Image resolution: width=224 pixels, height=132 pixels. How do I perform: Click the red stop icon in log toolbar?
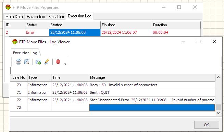[58, 62]
